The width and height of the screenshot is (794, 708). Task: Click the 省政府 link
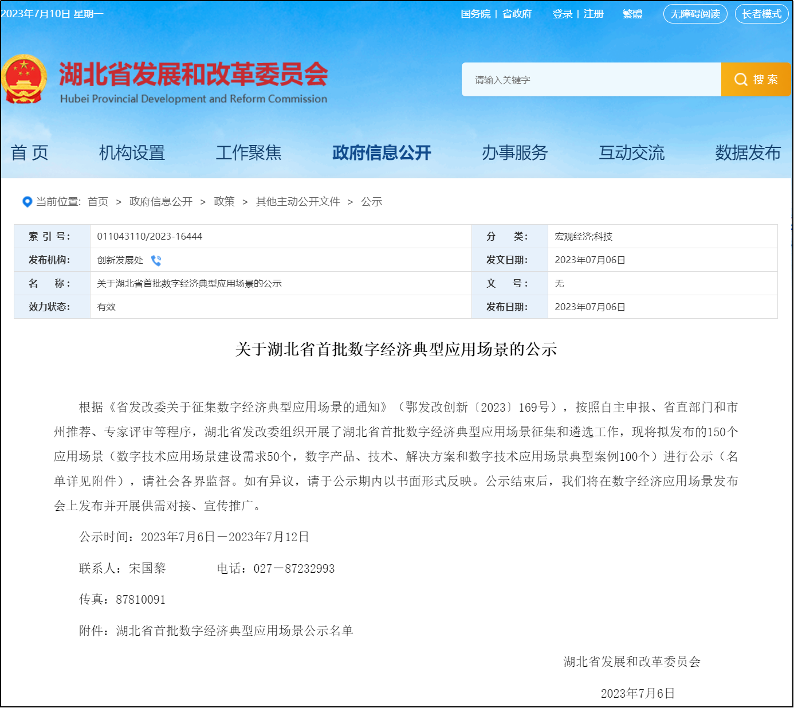(517, 14)
